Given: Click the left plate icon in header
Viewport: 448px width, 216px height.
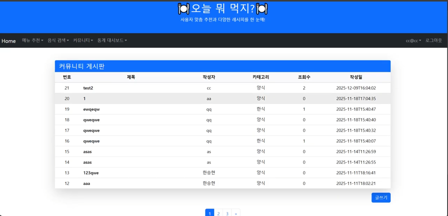Looking at the screenshot, I should click(183, 9).
